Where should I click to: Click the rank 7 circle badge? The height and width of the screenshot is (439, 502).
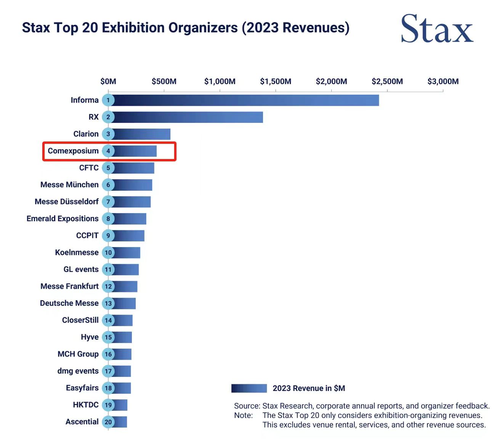108,202
